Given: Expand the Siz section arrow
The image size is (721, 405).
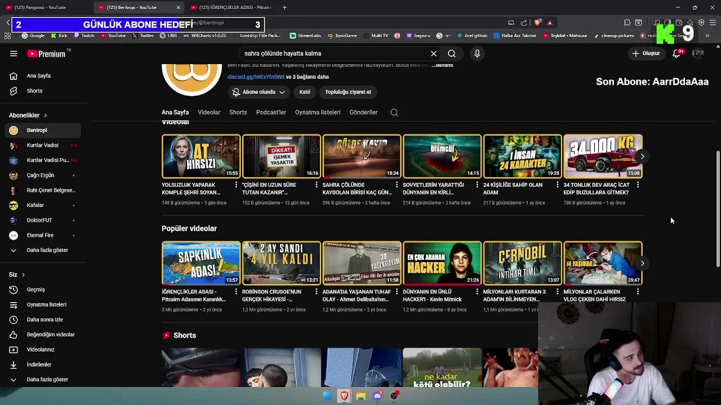Looking at the screenshot, I should click(23, 274).
